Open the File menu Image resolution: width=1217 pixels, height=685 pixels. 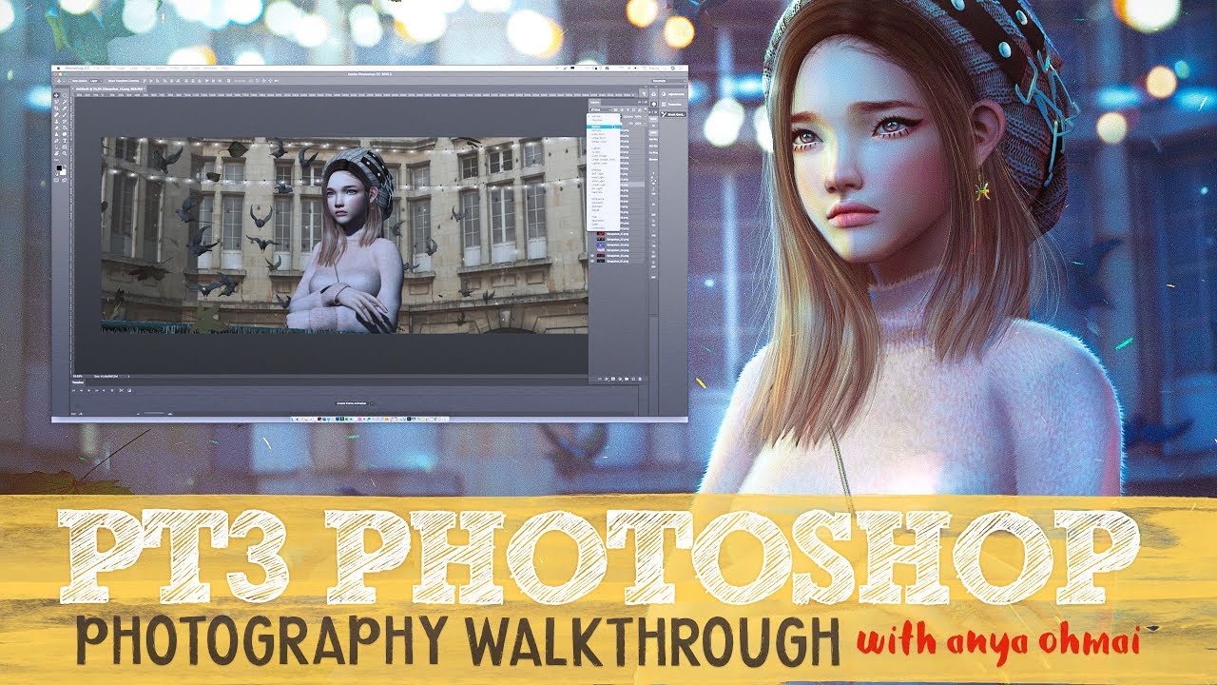(x=97, y=68)
